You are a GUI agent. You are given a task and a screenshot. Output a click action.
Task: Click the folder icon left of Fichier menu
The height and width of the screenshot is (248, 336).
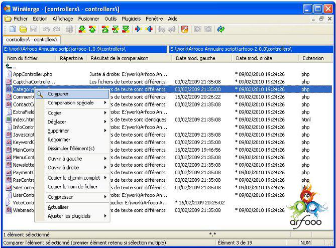[8, 19]
